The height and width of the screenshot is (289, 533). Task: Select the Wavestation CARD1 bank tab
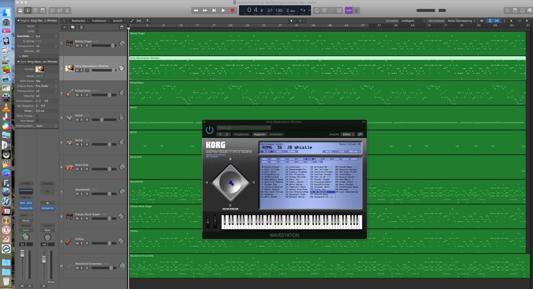pos(264,162)
